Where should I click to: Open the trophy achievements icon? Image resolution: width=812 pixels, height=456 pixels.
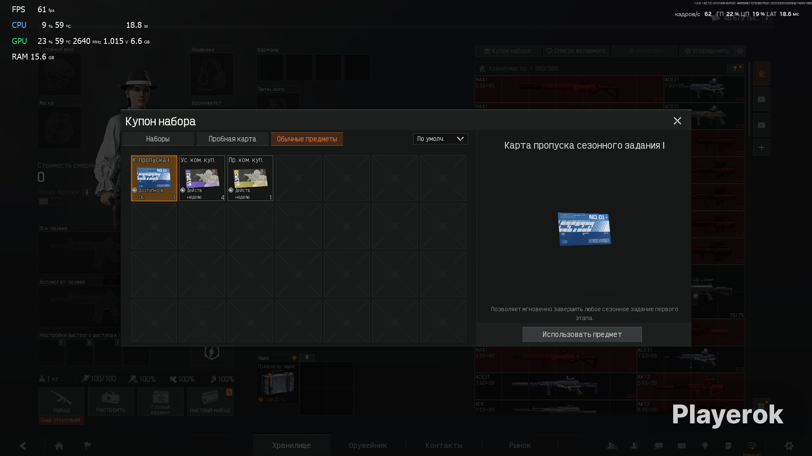pos(705,446)
